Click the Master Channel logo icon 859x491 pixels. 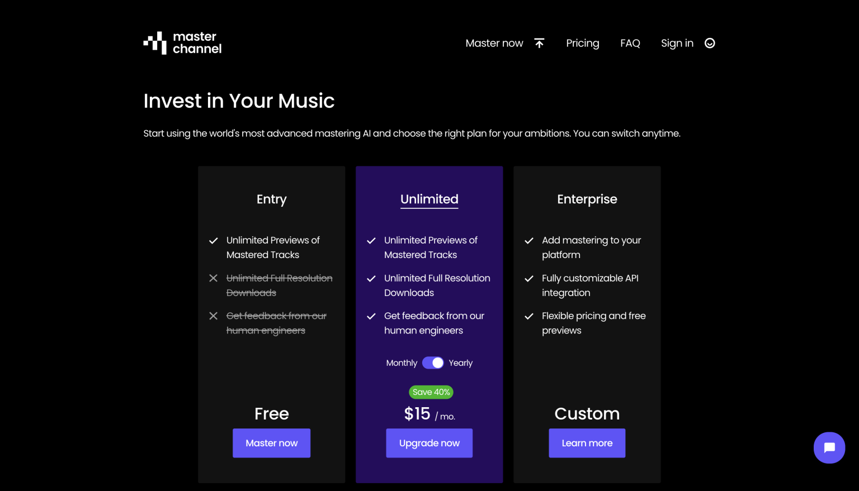click(155, 42)
